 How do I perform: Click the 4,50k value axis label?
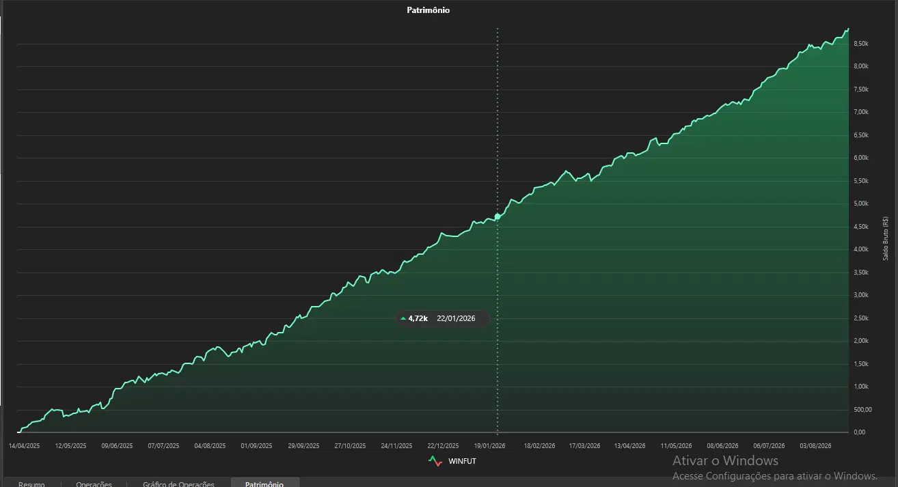pyautogui.click(x=861, y=227)
